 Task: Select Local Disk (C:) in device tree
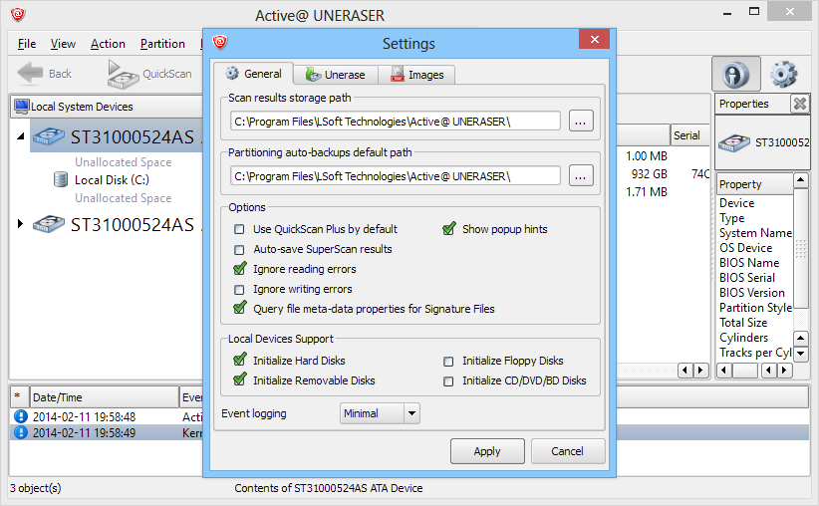click(112, 180)
